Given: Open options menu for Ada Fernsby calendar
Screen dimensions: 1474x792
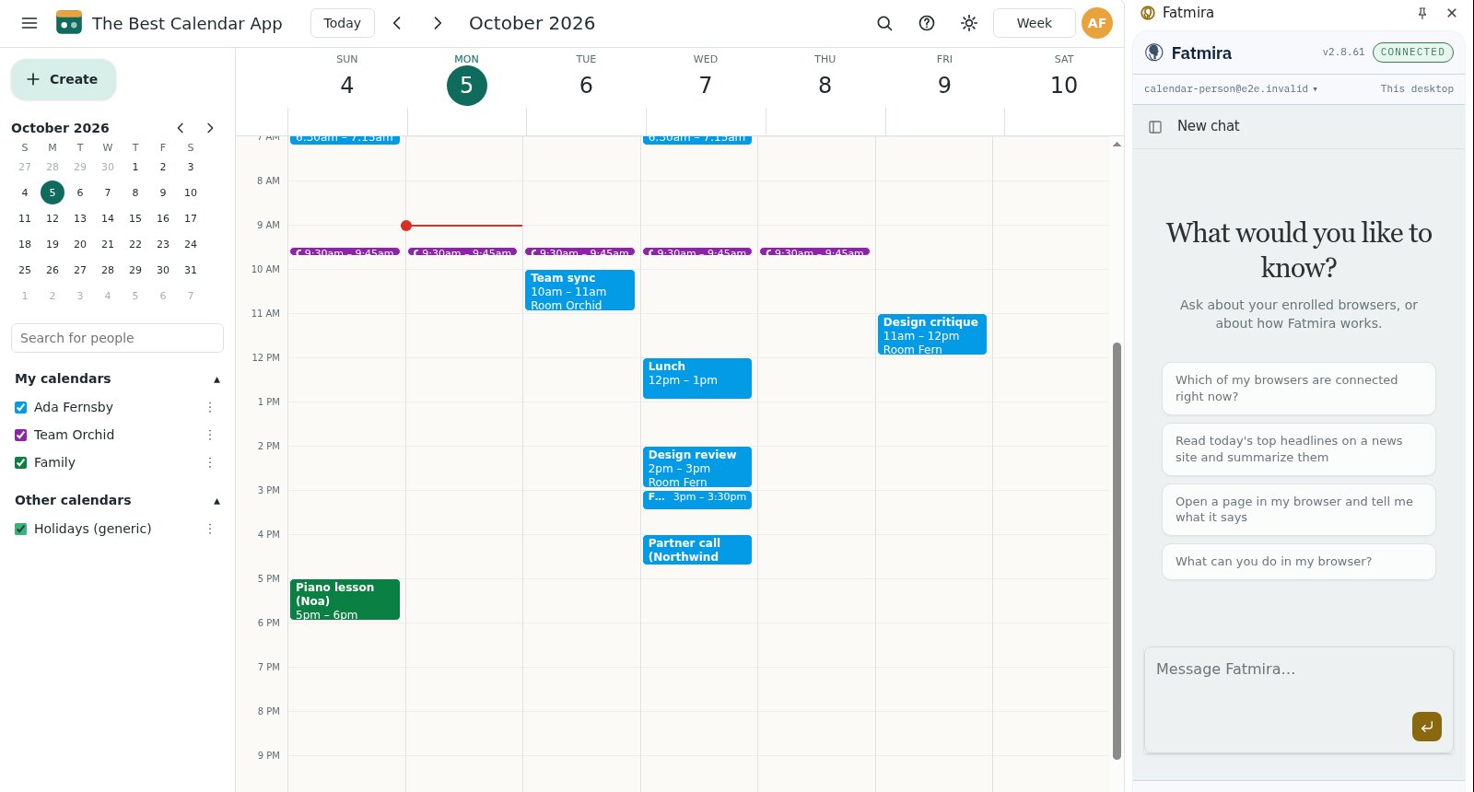Looking at the screenshot, I should pos(210,407).
